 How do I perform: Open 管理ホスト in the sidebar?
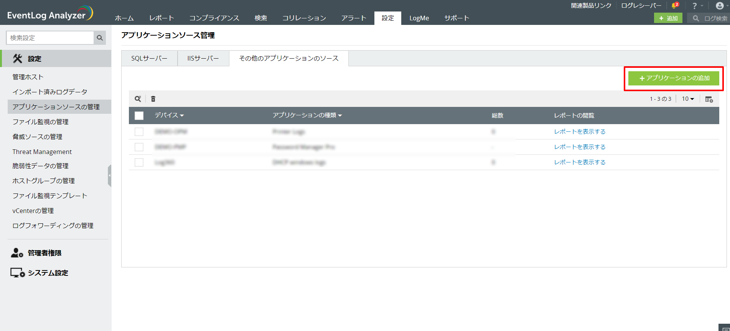click(28, 77)
